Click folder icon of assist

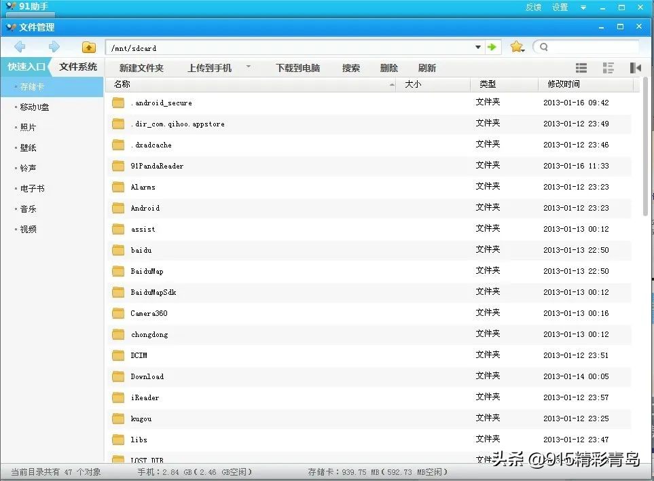[118, 229]
